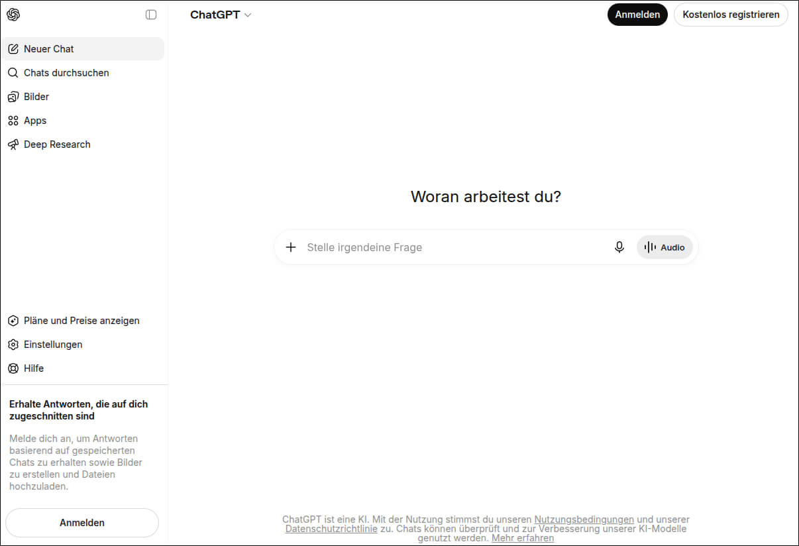Click Kostenlos registrieren button

(x=731, y=15)
